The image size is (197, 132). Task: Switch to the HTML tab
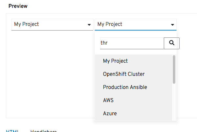[12, 131]
